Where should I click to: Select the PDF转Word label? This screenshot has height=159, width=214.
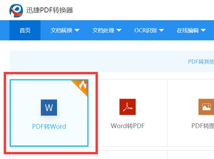pyautogui.click(x=49, y=126)
